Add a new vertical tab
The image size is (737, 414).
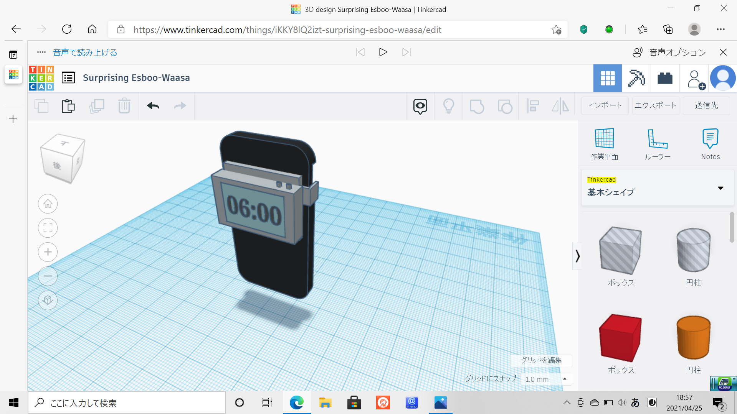tap(13, 119)
